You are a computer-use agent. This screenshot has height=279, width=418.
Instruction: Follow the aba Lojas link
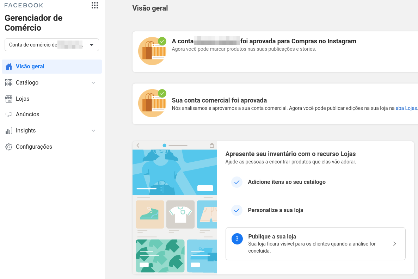[x=406, y=108]
